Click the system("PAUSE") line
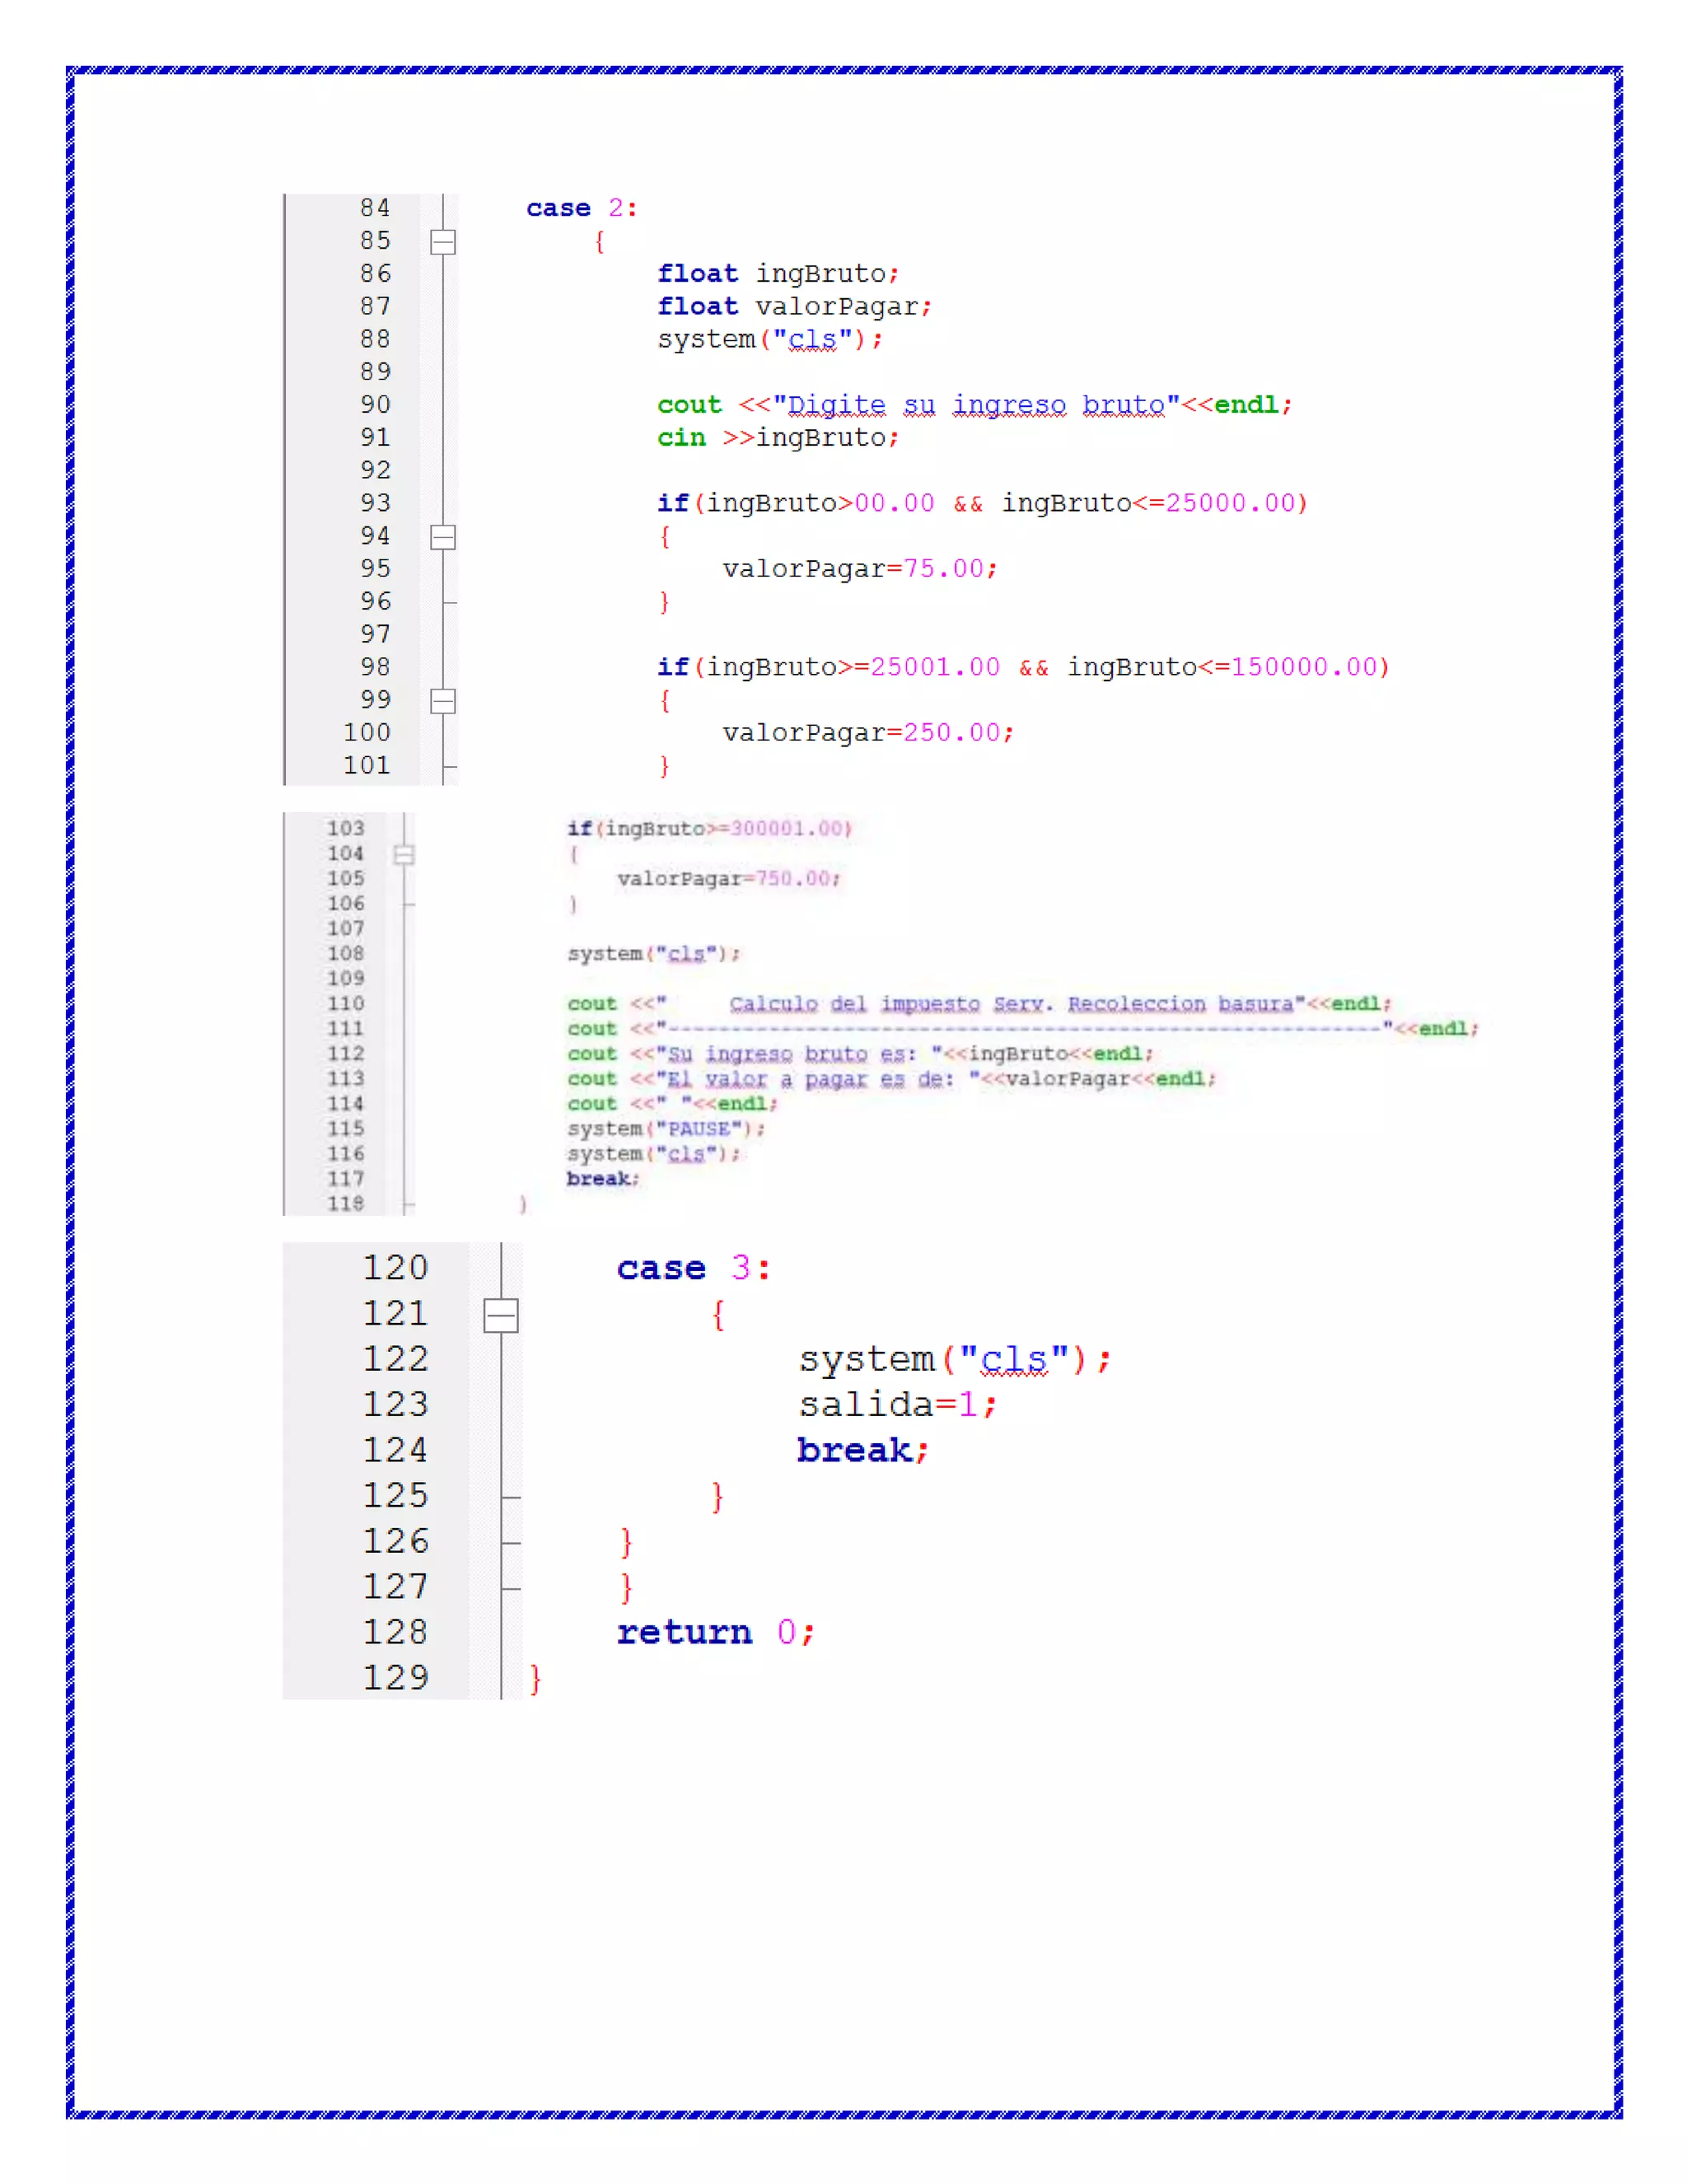This screenshot has width=1687, height=2183. [666, 1129]
